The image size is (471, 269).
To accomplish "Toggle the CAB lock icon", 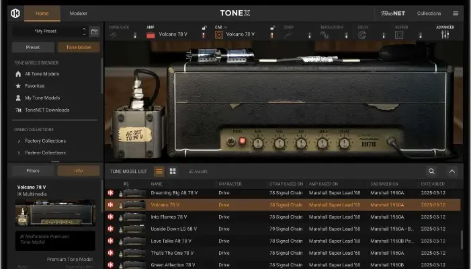I will (x=271, y=28).
